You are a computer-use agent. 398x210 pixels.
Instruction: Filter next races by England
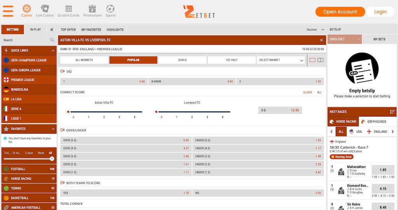(x=377, y=131)
